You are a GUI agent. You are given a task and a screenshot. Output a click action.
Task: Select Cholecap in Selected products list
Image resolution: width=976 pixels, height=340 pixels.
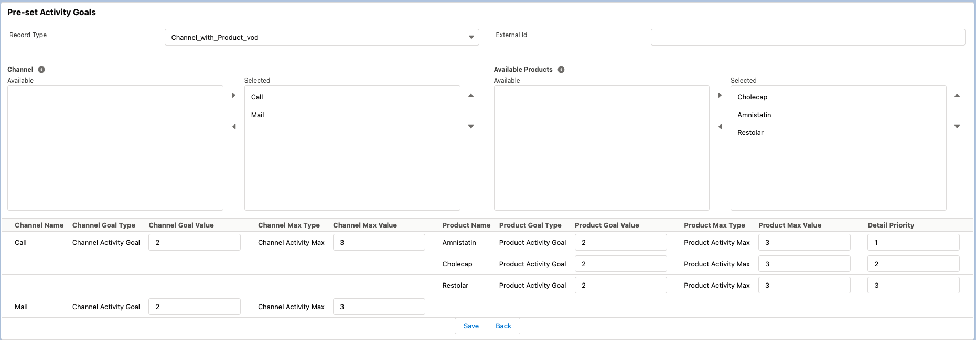[x=752, y=97]
